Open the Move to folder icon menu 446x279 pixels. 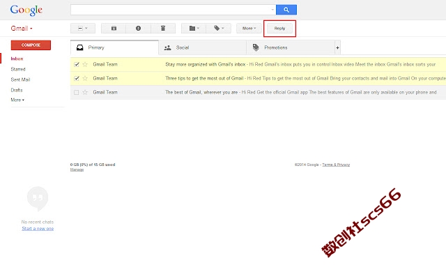click(x=194, y=28)
